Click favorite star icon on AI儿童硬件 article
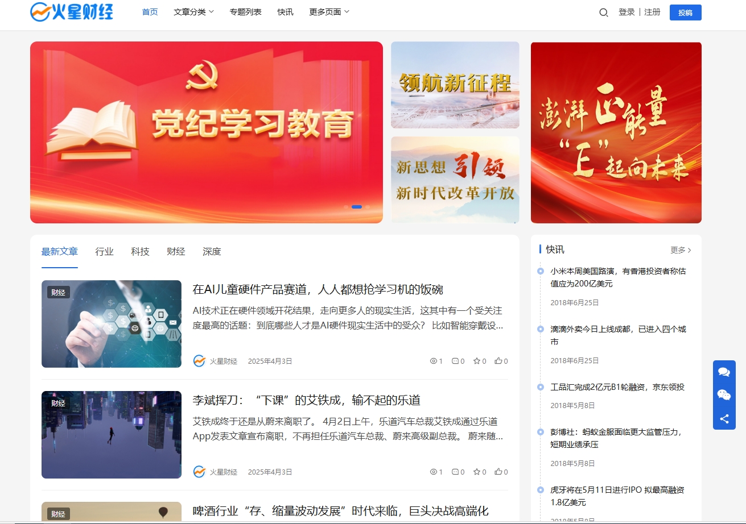 tap(476, 361)
